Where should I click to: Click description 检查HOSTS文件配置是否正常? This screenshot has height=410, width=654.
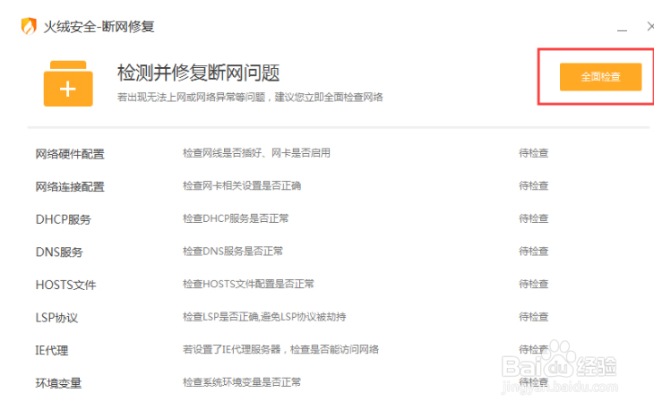248,284
